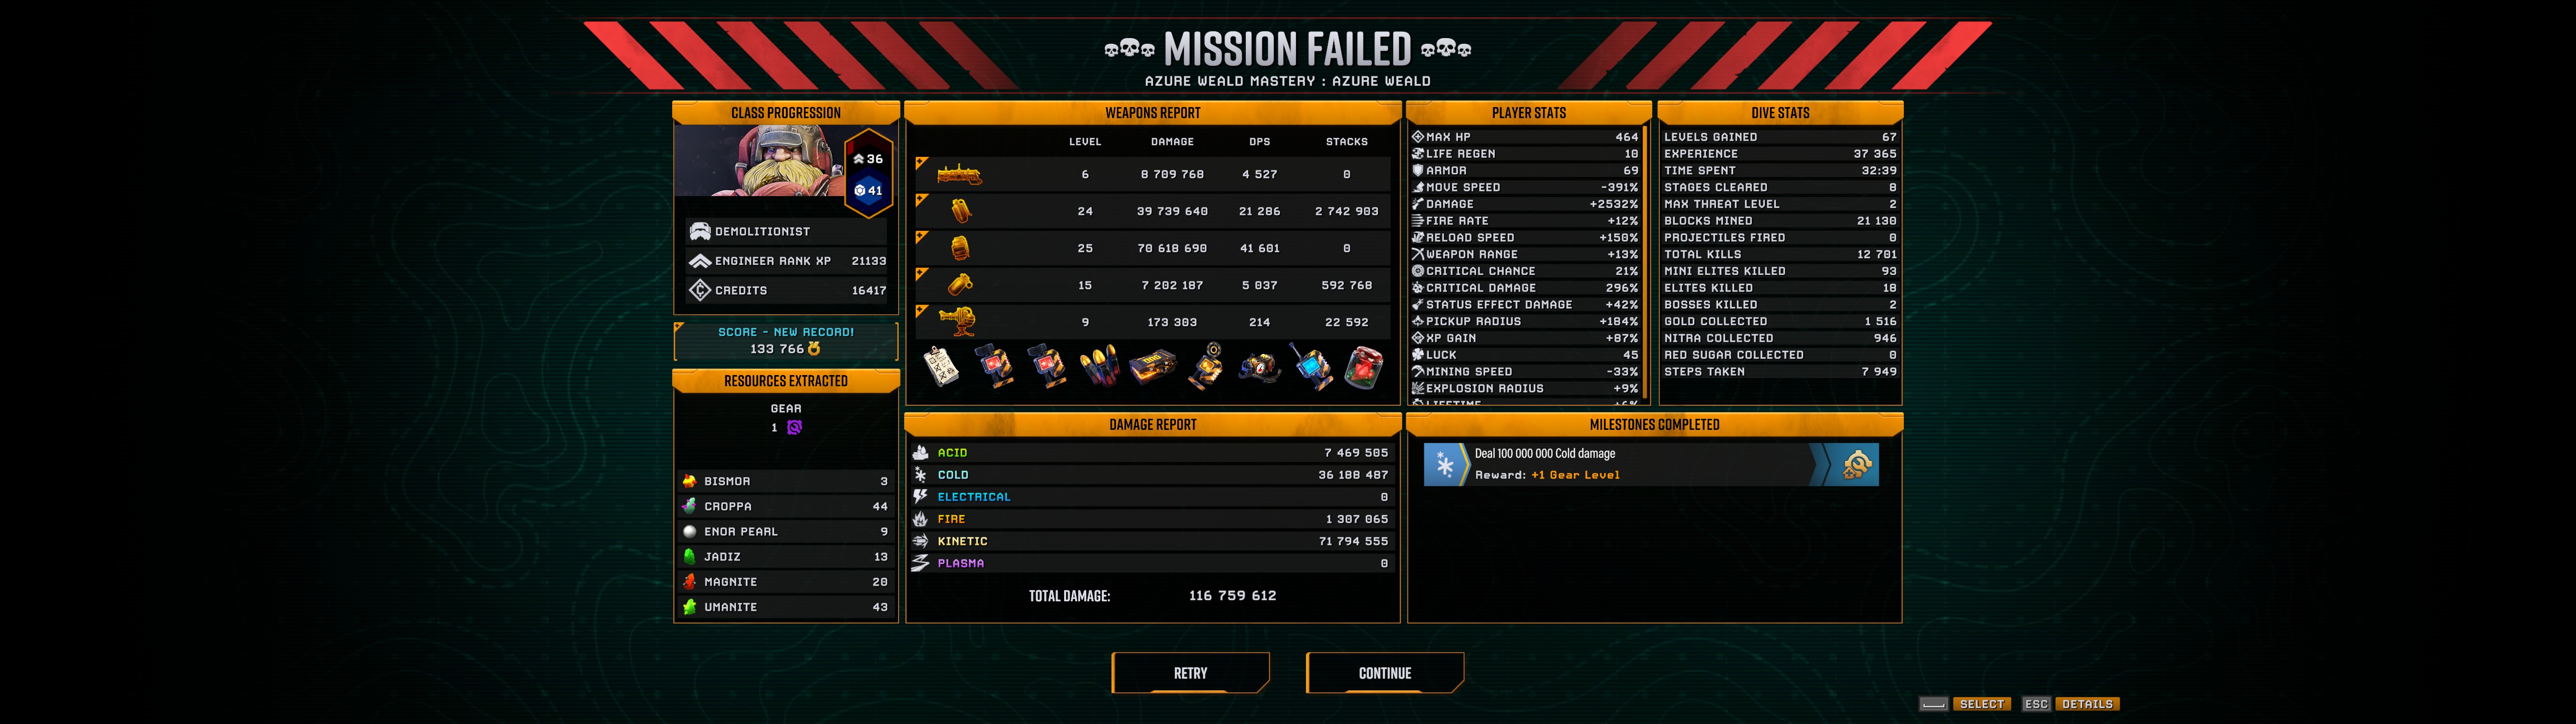Image resolution: width=2576 pixels, height=724 pixels.
Task: Click the DRG supply crate artifact icon
Action: [x=1152, y=367]
